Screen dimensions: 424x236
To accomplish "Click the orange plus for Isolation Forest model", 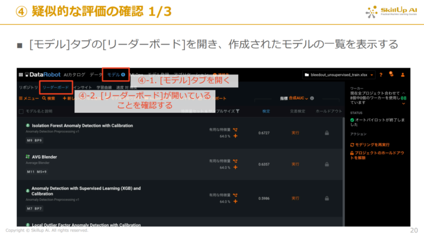I will click(x=235, y=136).
